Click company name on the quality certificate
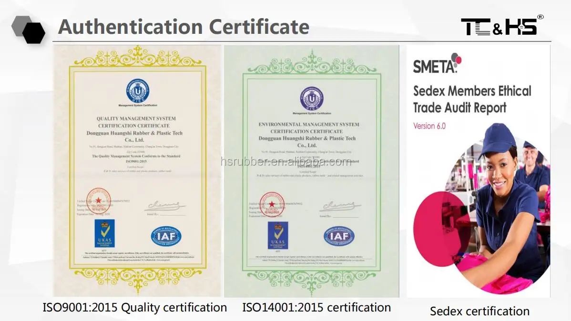The image size is (571, 321). coord(134,137)
